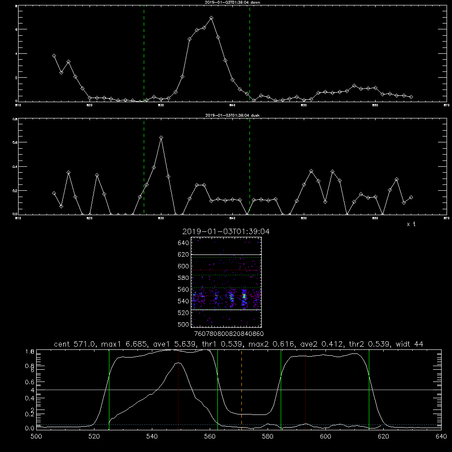Select the 'widt 44' statistic text

410,344
